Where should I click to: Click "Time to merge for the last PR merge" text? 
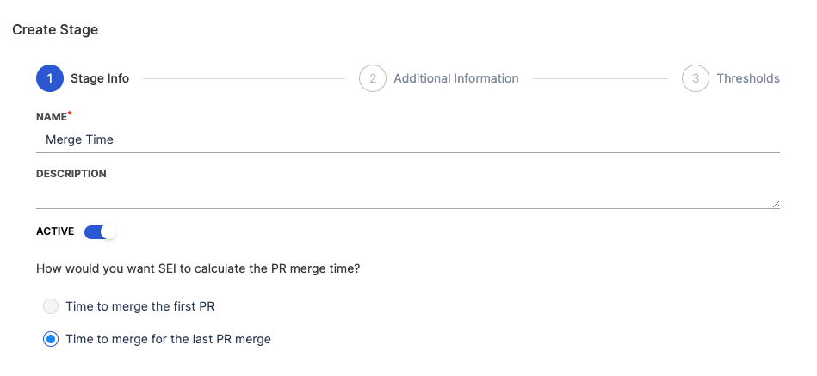point(168,339)
